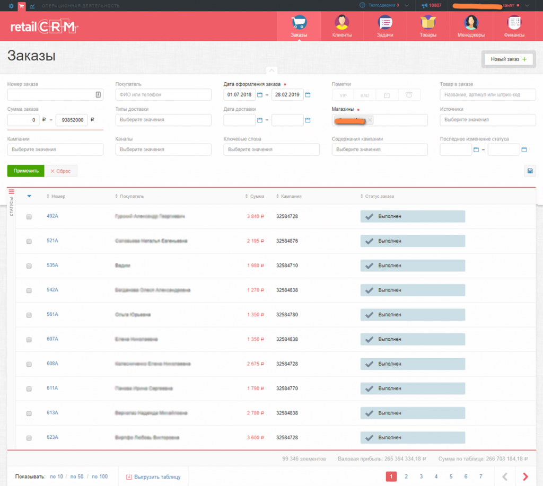Toggle the BAD mark filter
Image resolution: width=543 pixels, height=486 pixels.
pyautogui.click(x=365, y=95)
